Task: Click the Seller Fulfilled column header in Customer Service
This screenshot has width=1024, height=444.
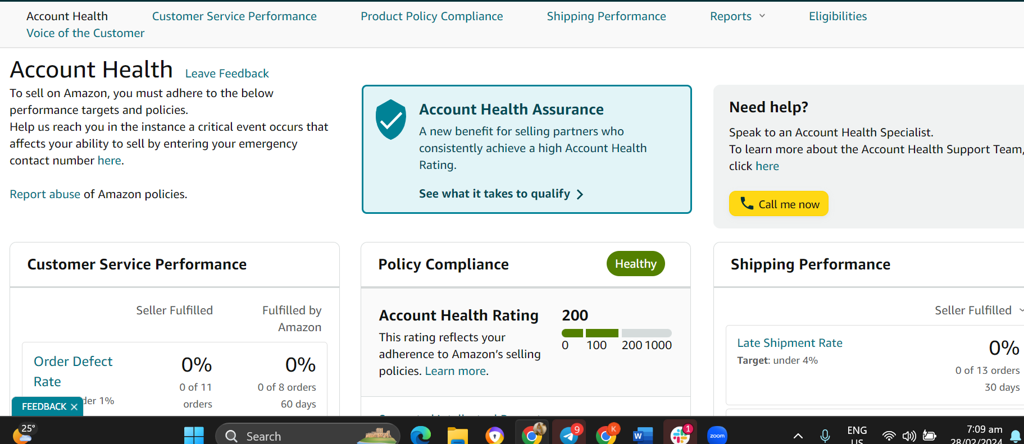Action: tap(175, 310)
